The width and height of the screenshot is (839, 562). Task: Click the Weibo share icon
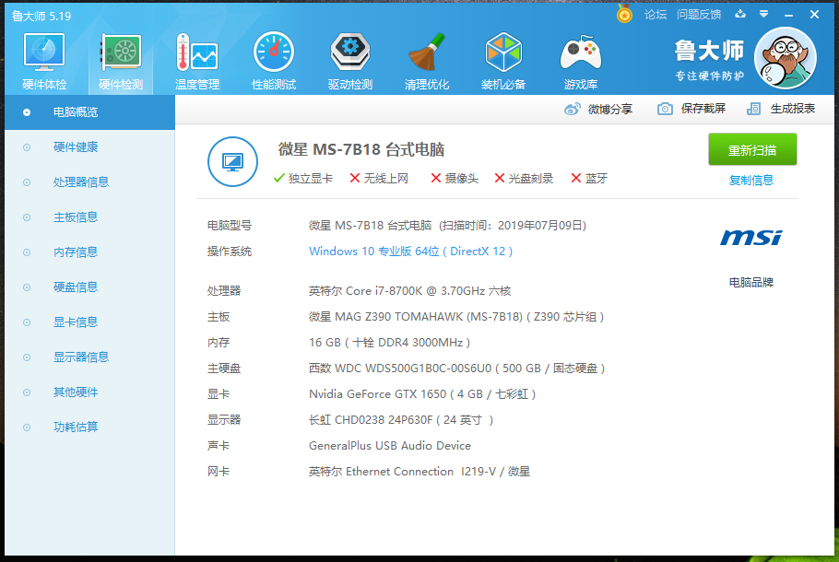[x=572, y=109]
